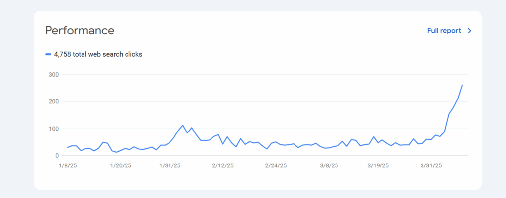Click the Performance card heading
The height and width of the screenshot is (198, 506).
[80, 31]
